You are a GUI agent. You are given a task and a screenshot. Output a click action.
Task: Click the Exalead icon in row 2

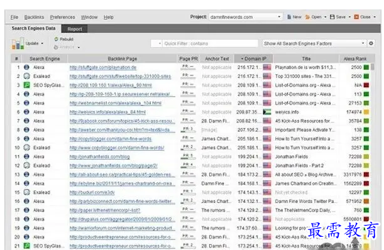[26, 76]
